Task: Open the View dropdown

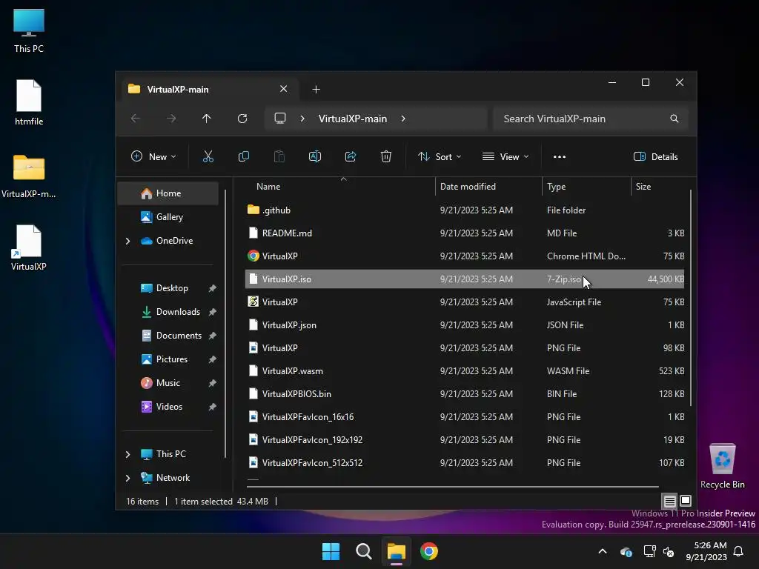Action: pos(506,157)
